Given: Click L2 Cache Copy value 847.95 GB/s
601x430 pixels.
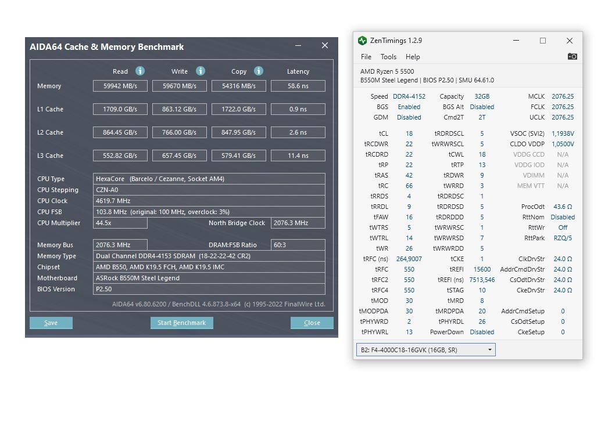Looking at the screenshot, I should pos(239,132).
